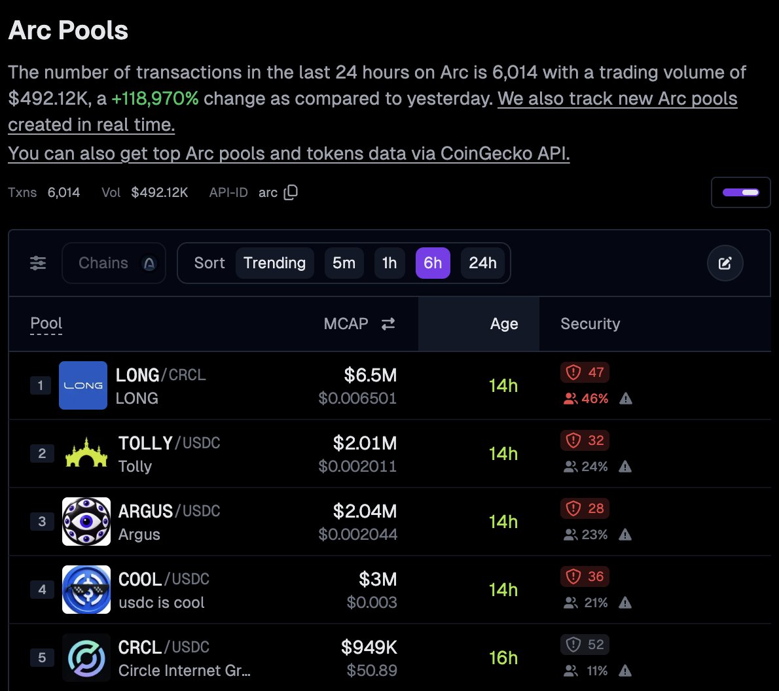Open the TOLLY/USDC pool
Viewport: 779px width, 691px height.
tap(169, 443)
